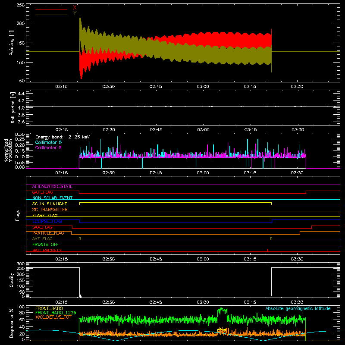This screenshot has width=345, height=345.
Task: Click the 0.30 value on modulation axis
Action: point(20,135)
